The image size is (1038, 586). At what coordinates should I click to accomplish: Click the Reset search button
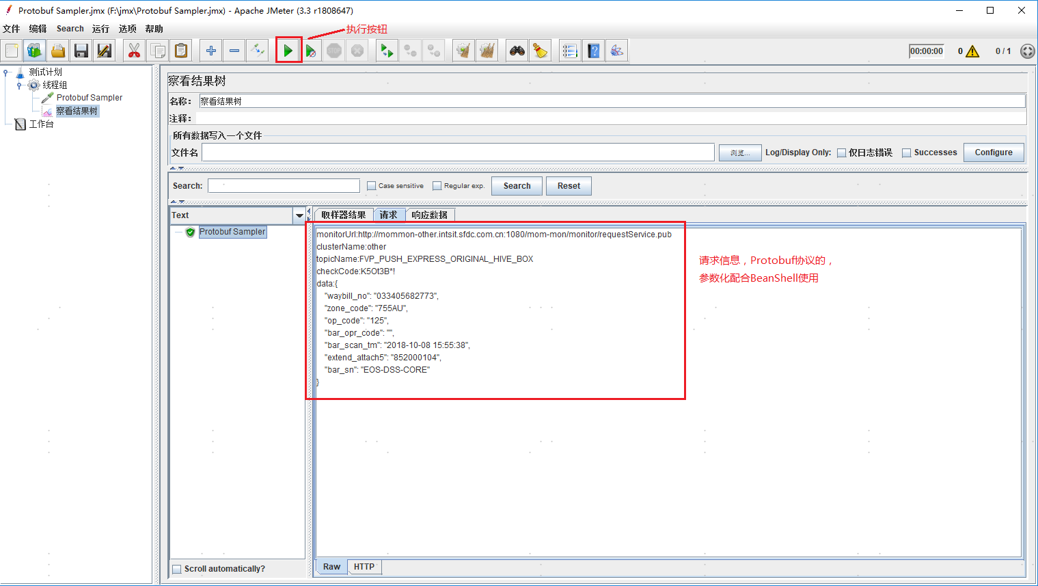coord(569,185)
